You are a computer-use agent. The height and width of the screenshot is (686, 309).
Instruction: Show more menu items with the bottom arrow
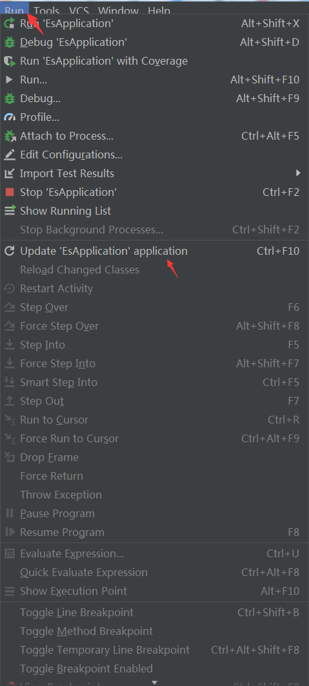click(x=154, y=683)
